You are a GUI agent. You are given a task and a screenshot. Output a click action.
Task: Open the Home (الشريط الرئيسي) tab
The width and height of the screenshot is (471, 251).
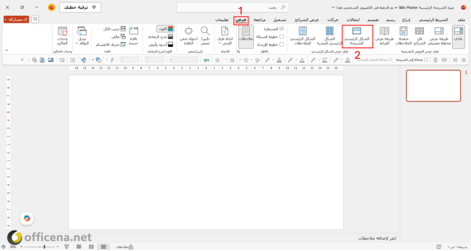point(433,20)
